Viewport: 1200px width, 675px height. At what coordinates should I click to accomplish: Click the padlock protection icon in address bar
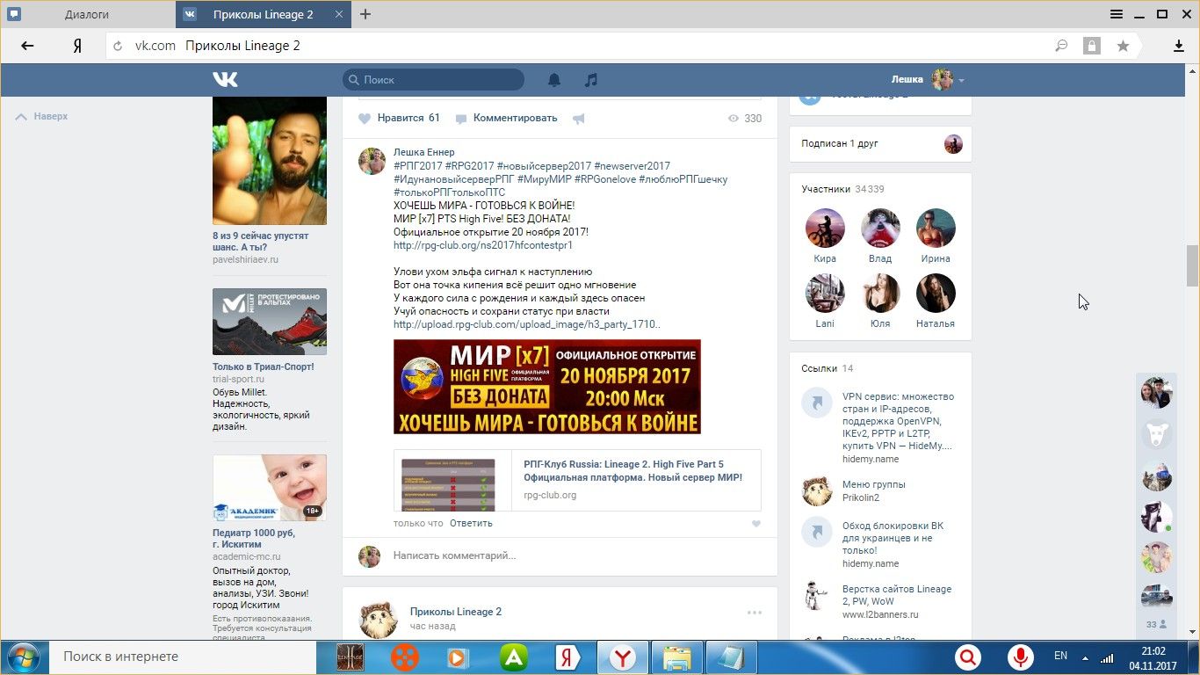point(1091,46)
